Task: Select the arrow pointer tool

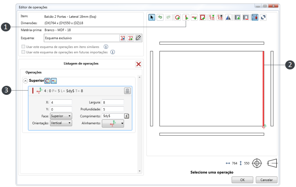Action: tap(152, 18)
